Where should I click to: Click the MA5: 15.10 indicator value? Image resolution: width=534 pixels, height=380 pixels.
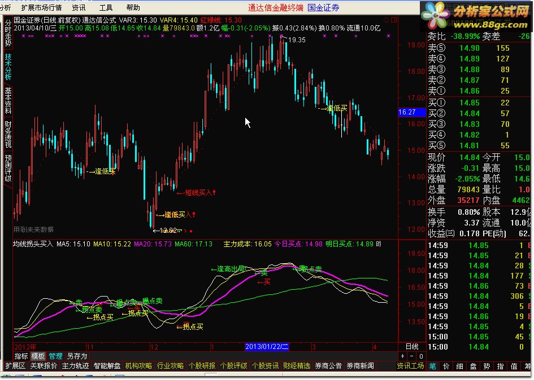pyautogui.click(x=73, y=244)
